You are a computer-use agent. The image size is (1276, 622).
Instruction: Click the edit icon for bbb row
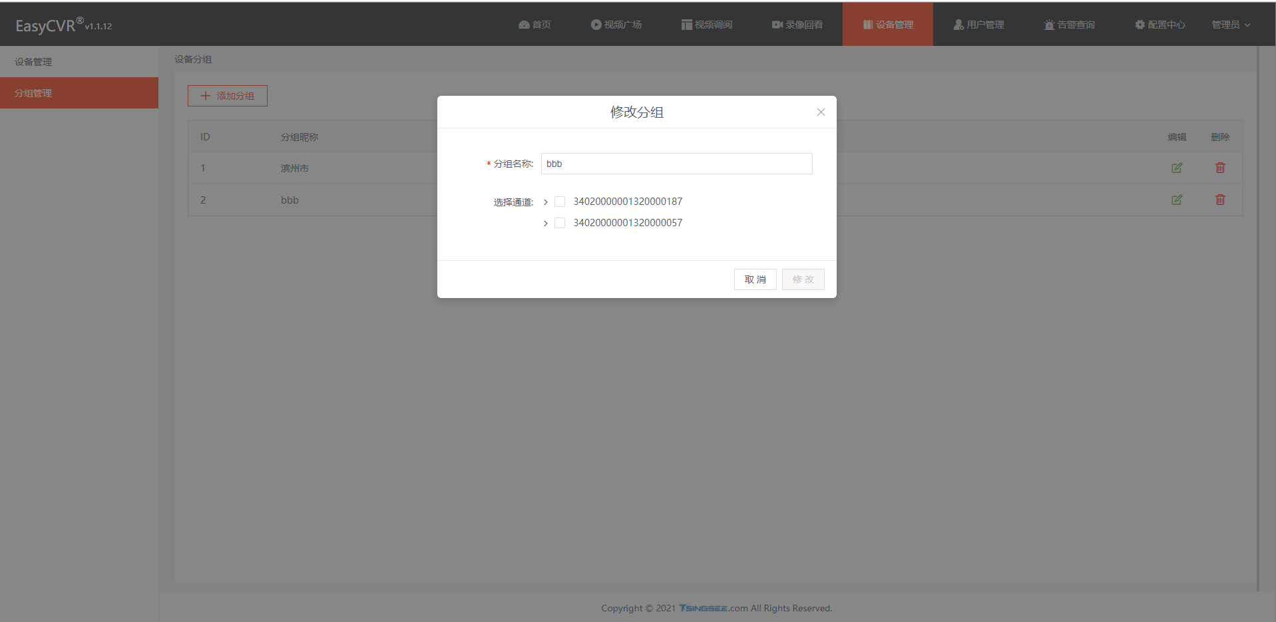tap(1176, 200)
